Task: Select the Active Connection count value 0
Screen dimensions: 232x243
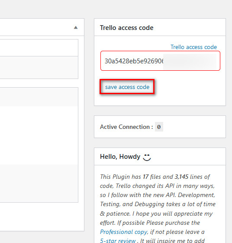Action: 159,127
